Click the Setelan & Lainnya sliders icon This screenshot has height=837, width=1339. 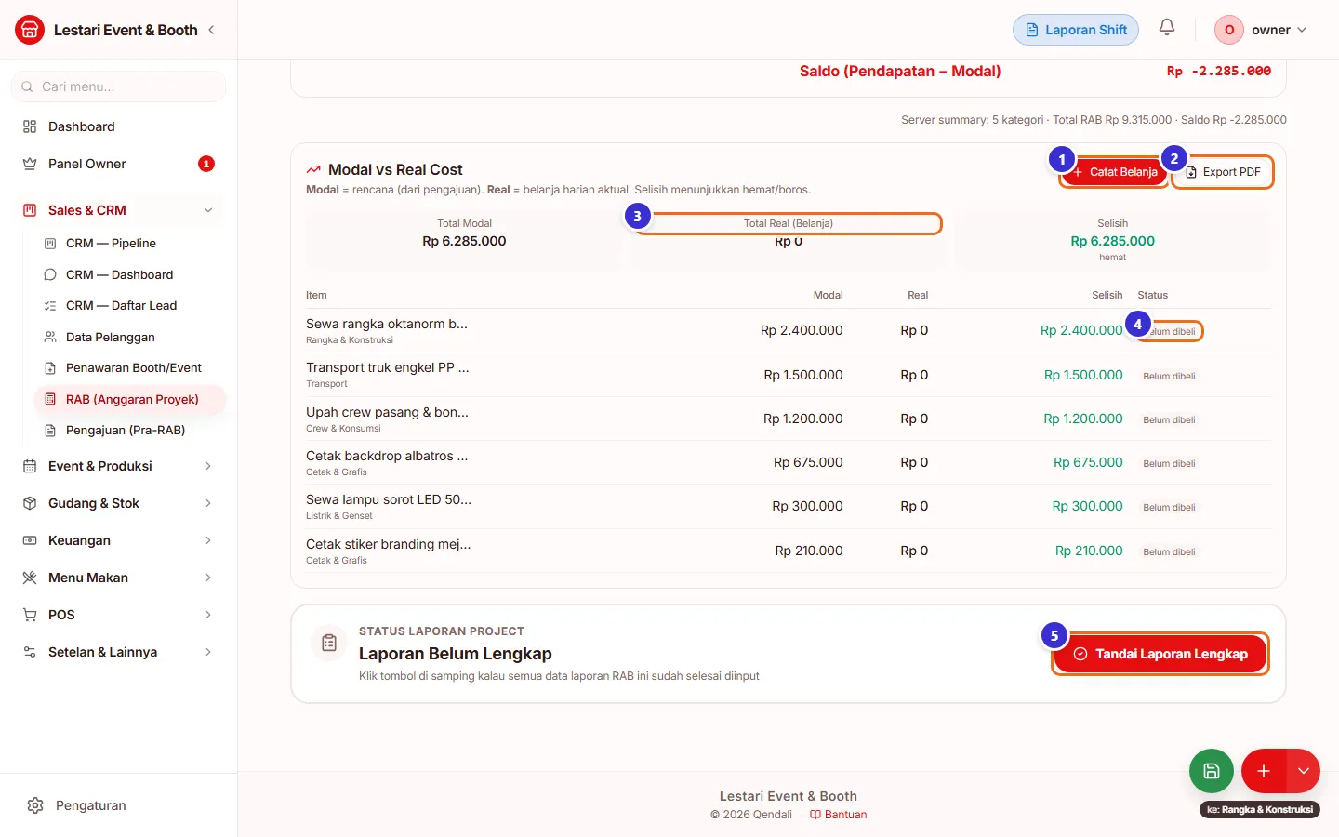point(30,652)
